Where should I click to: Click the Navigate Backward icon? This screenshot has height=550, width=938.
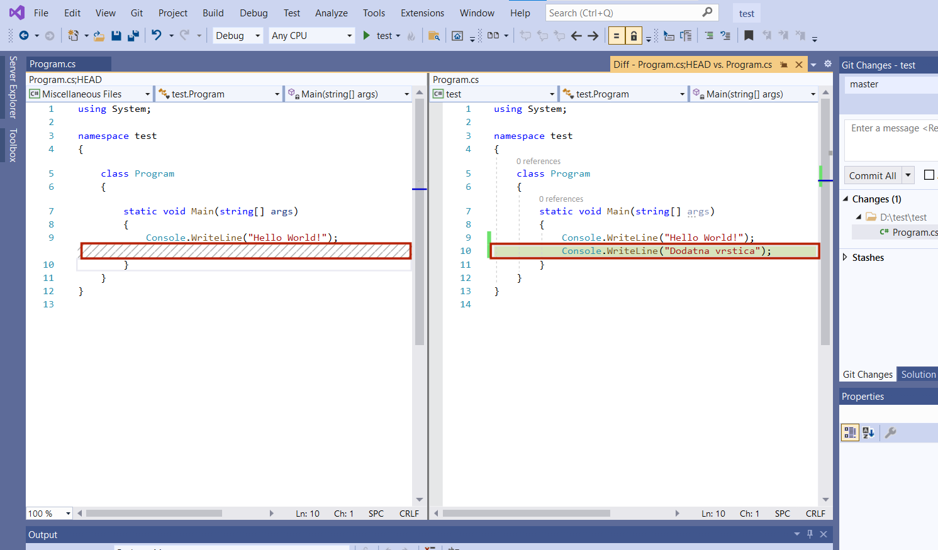click(x=24, y=36)
